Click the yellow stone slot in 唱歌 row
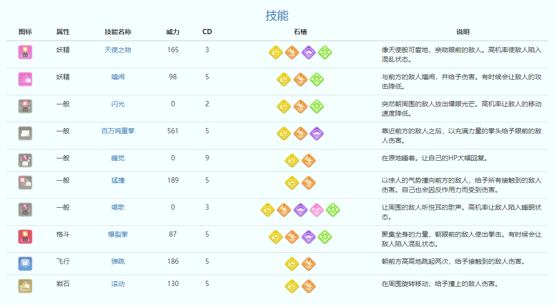Screen dimensions: 556x305 coord(267,210)
